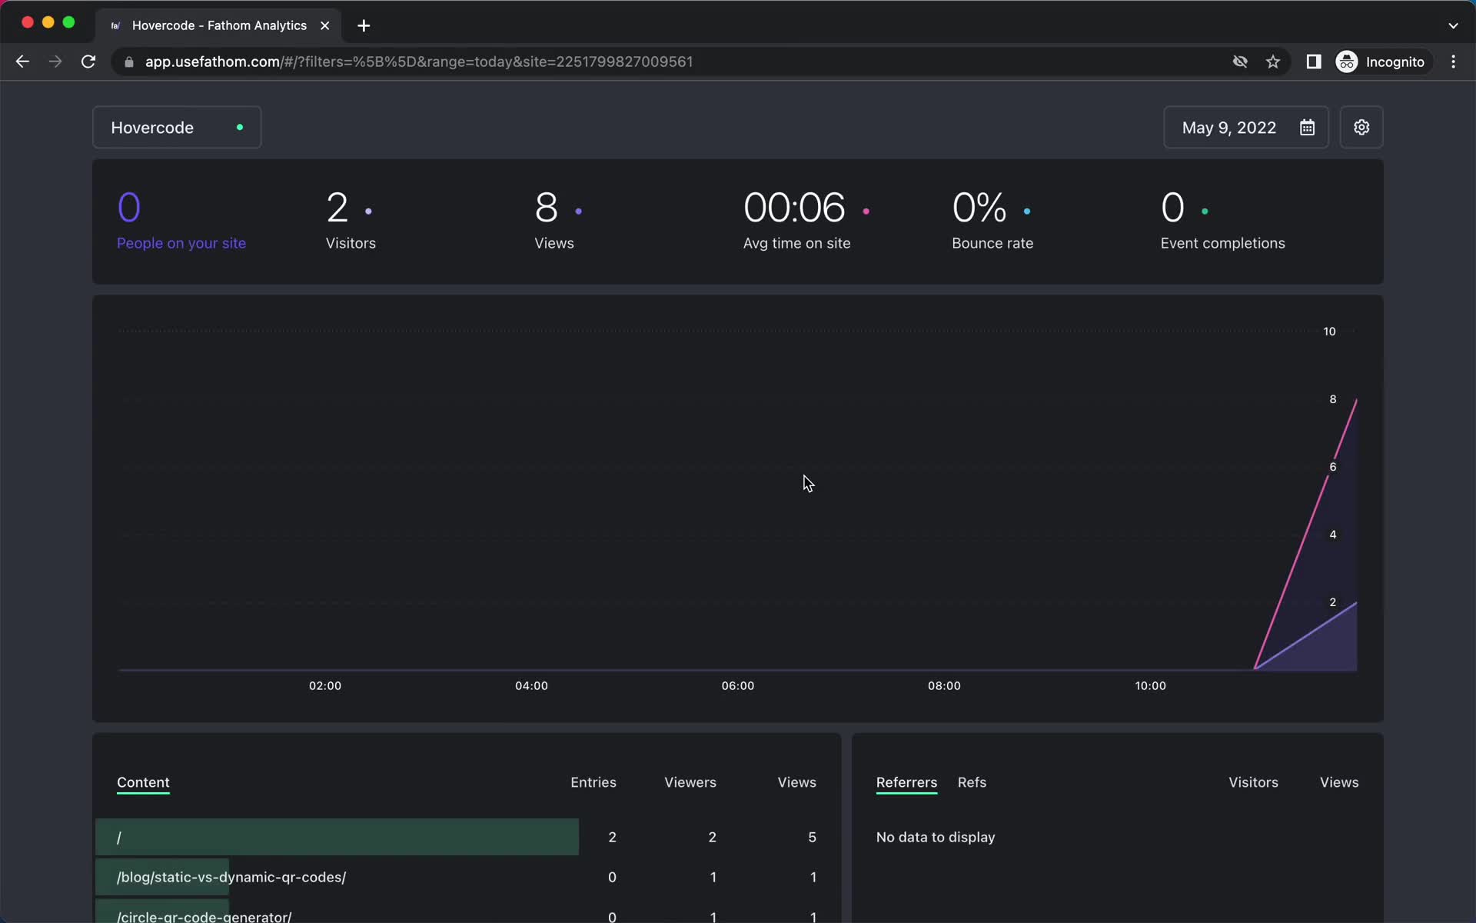Open the Hovercode site selector

(x=177, y=127)
